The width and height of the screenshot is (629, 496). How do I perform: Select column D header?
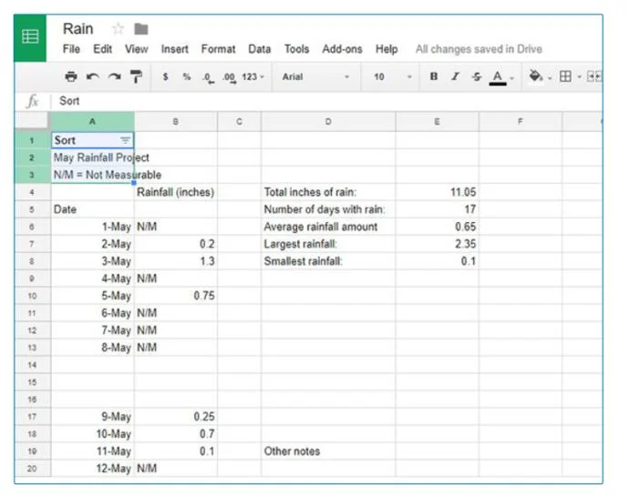pos(328,121)
